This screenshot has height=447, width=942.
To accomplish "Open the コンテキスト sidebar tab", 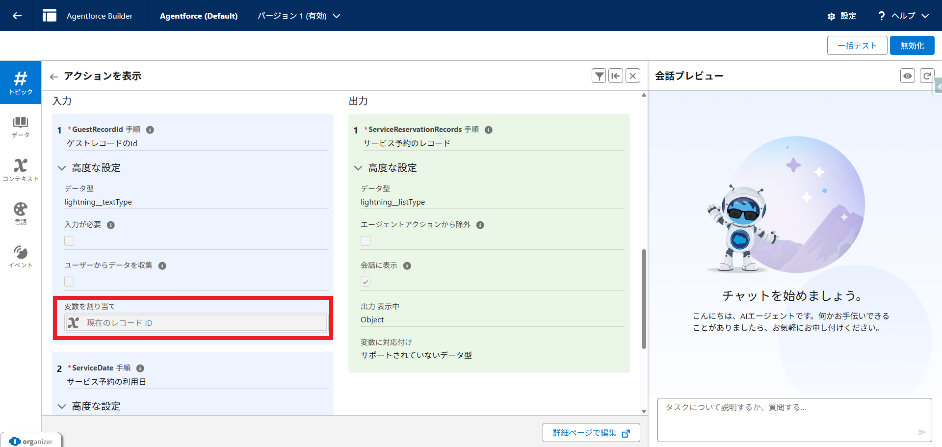I will 21,170.
